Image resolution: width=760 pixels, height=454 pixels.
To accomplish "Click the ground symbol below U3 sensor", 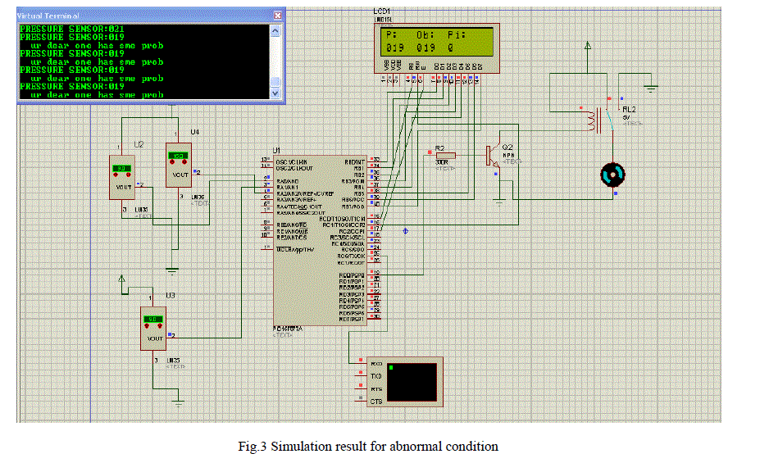I will coord(179,400).
